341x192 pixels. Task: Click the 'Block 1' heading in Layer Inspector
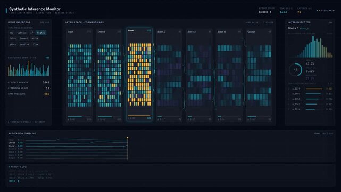point(293,28)
